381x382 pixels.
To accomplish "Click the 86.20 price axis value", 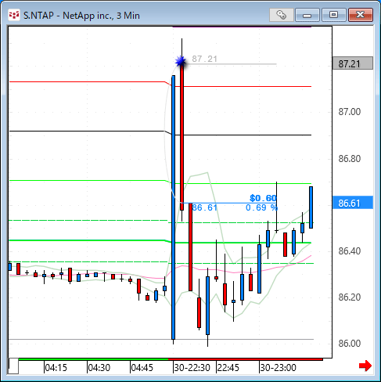I will click(x=350, y=297).
